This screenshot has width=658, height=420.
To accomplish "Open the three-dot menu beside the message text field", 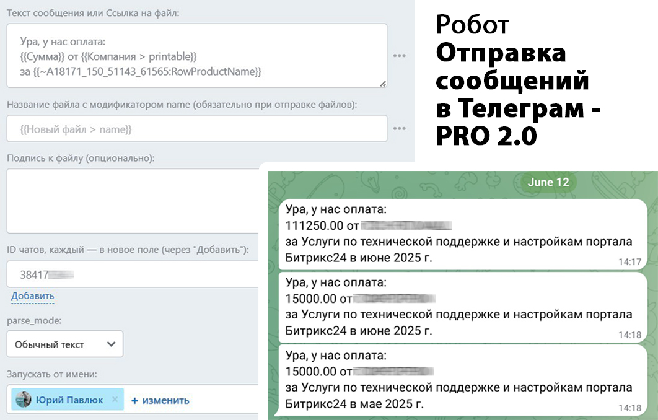I will pyautogui.click(x=399, y=55).
